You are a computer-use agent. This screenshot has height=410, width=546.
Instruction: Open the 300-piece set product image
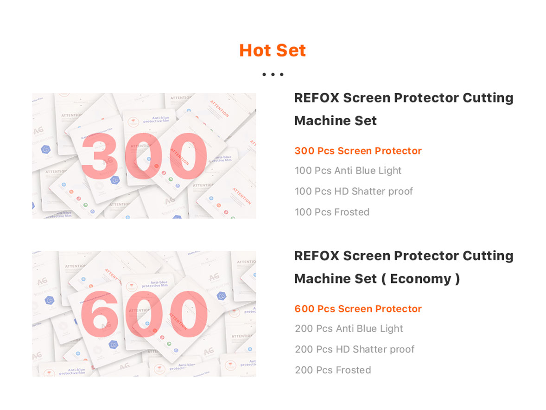[x=144, y=156]
